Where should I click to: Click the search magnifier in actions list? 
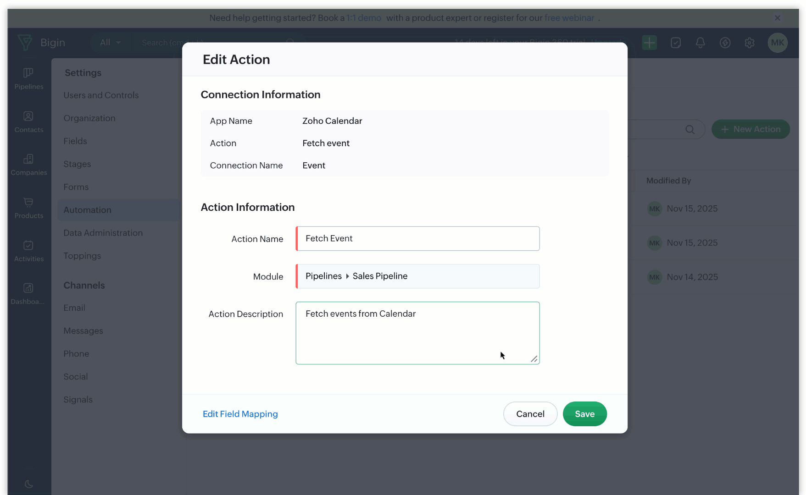pos(690,130)
